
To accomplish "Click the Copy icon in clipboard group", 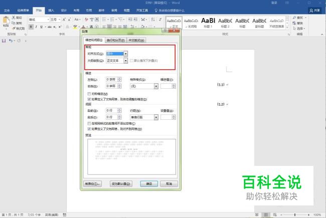I will pyautogui.click(x=14, y=23).
